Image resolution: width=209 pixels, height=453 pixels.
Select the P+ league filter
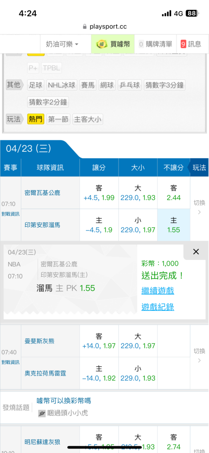pyautogui.click(x=33, y=68)
